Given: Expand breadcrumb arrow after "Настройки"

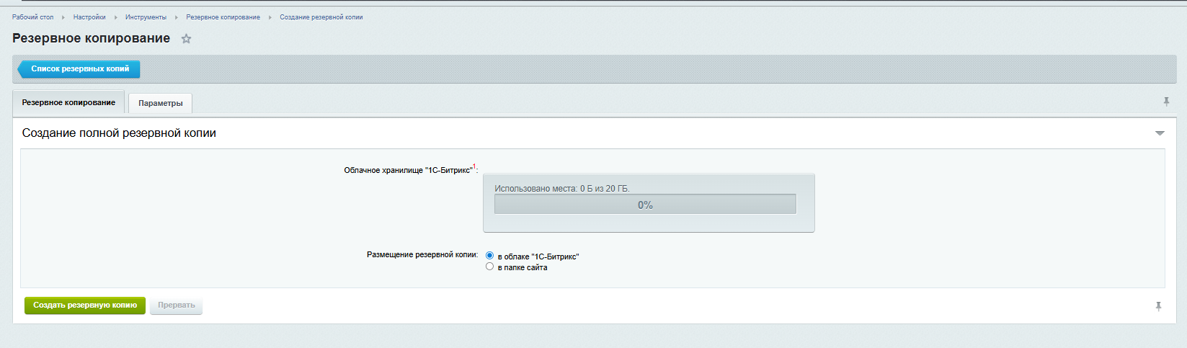Looking at the screenshot, I should click(115, 17).
